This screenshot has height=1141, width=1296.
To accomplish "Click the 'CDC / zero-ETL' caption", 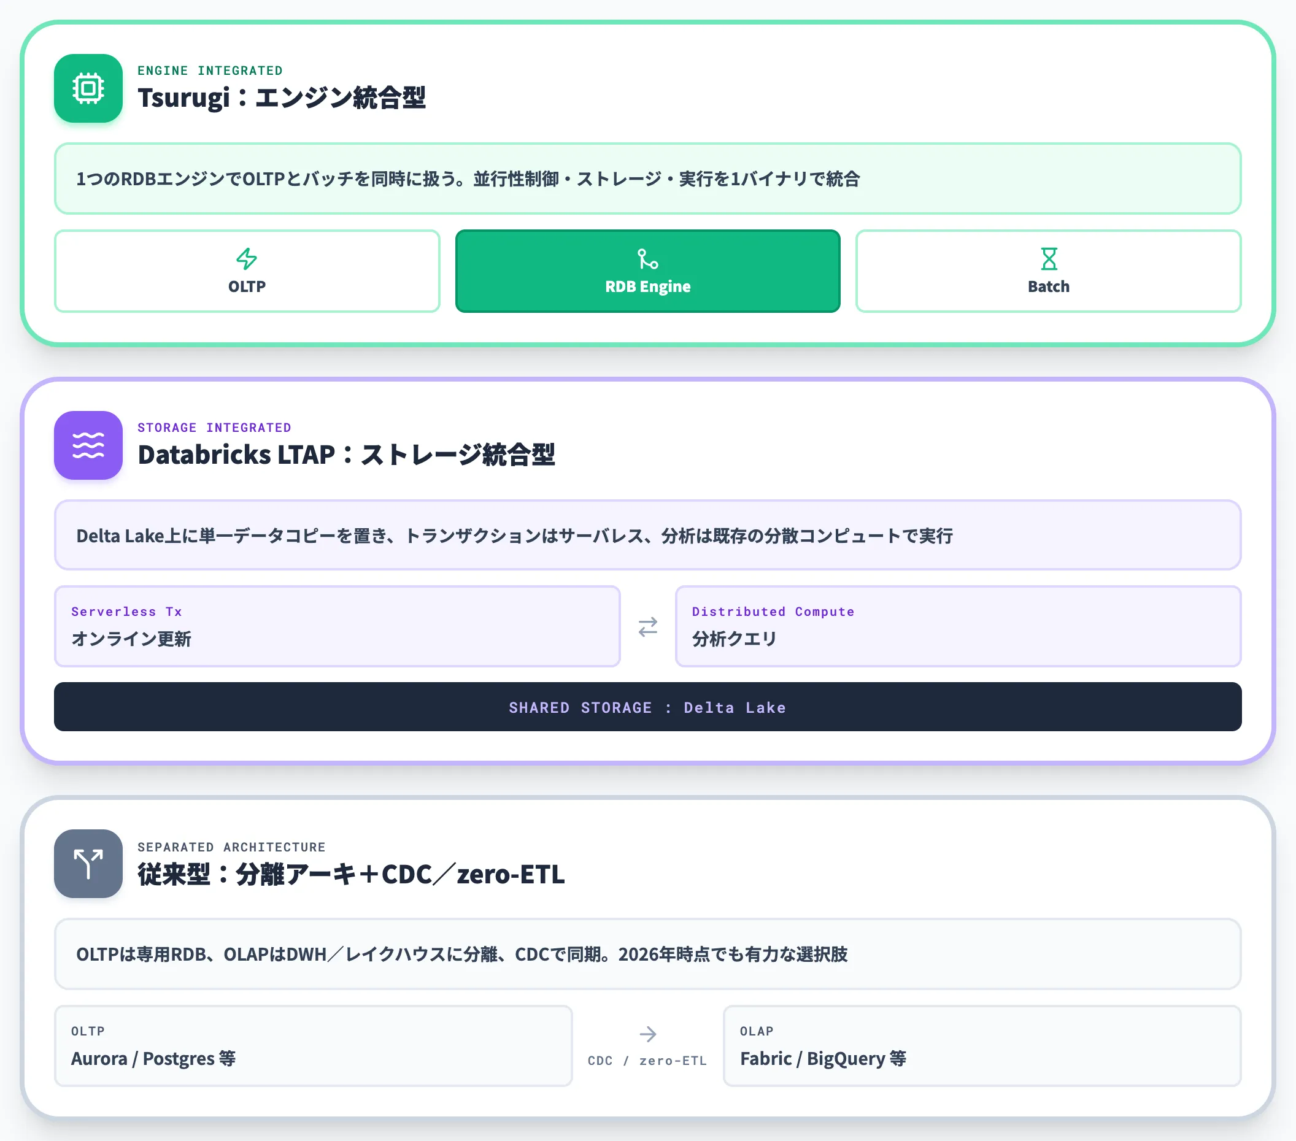I will (x=647, y=1061).
